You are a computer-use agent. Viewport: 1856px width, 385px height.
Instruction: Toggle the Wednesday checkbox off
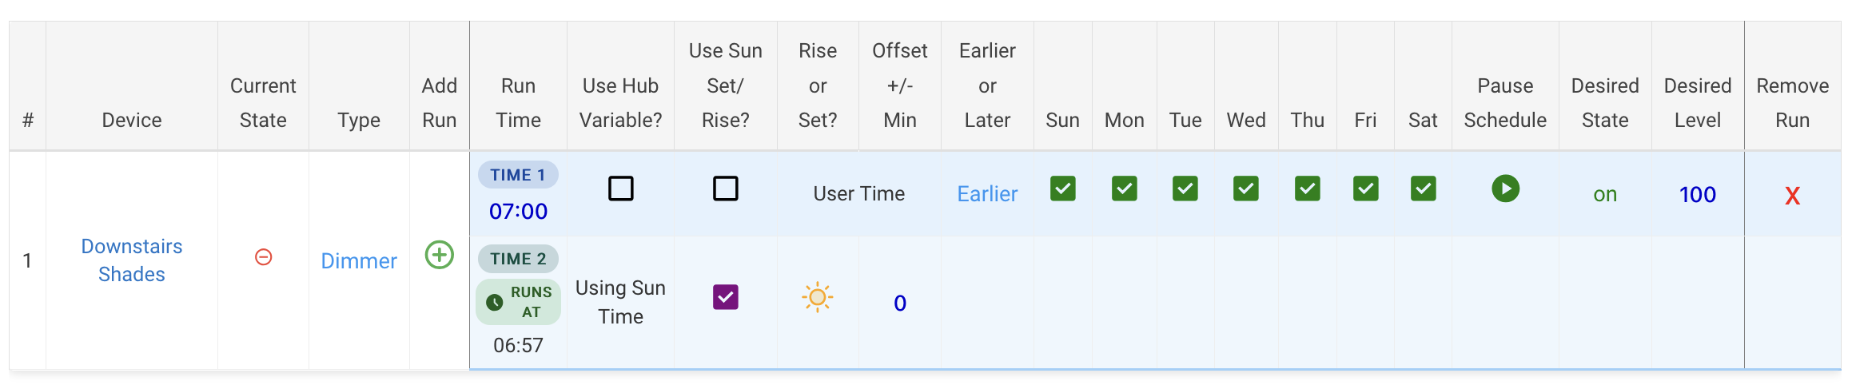1245,189
